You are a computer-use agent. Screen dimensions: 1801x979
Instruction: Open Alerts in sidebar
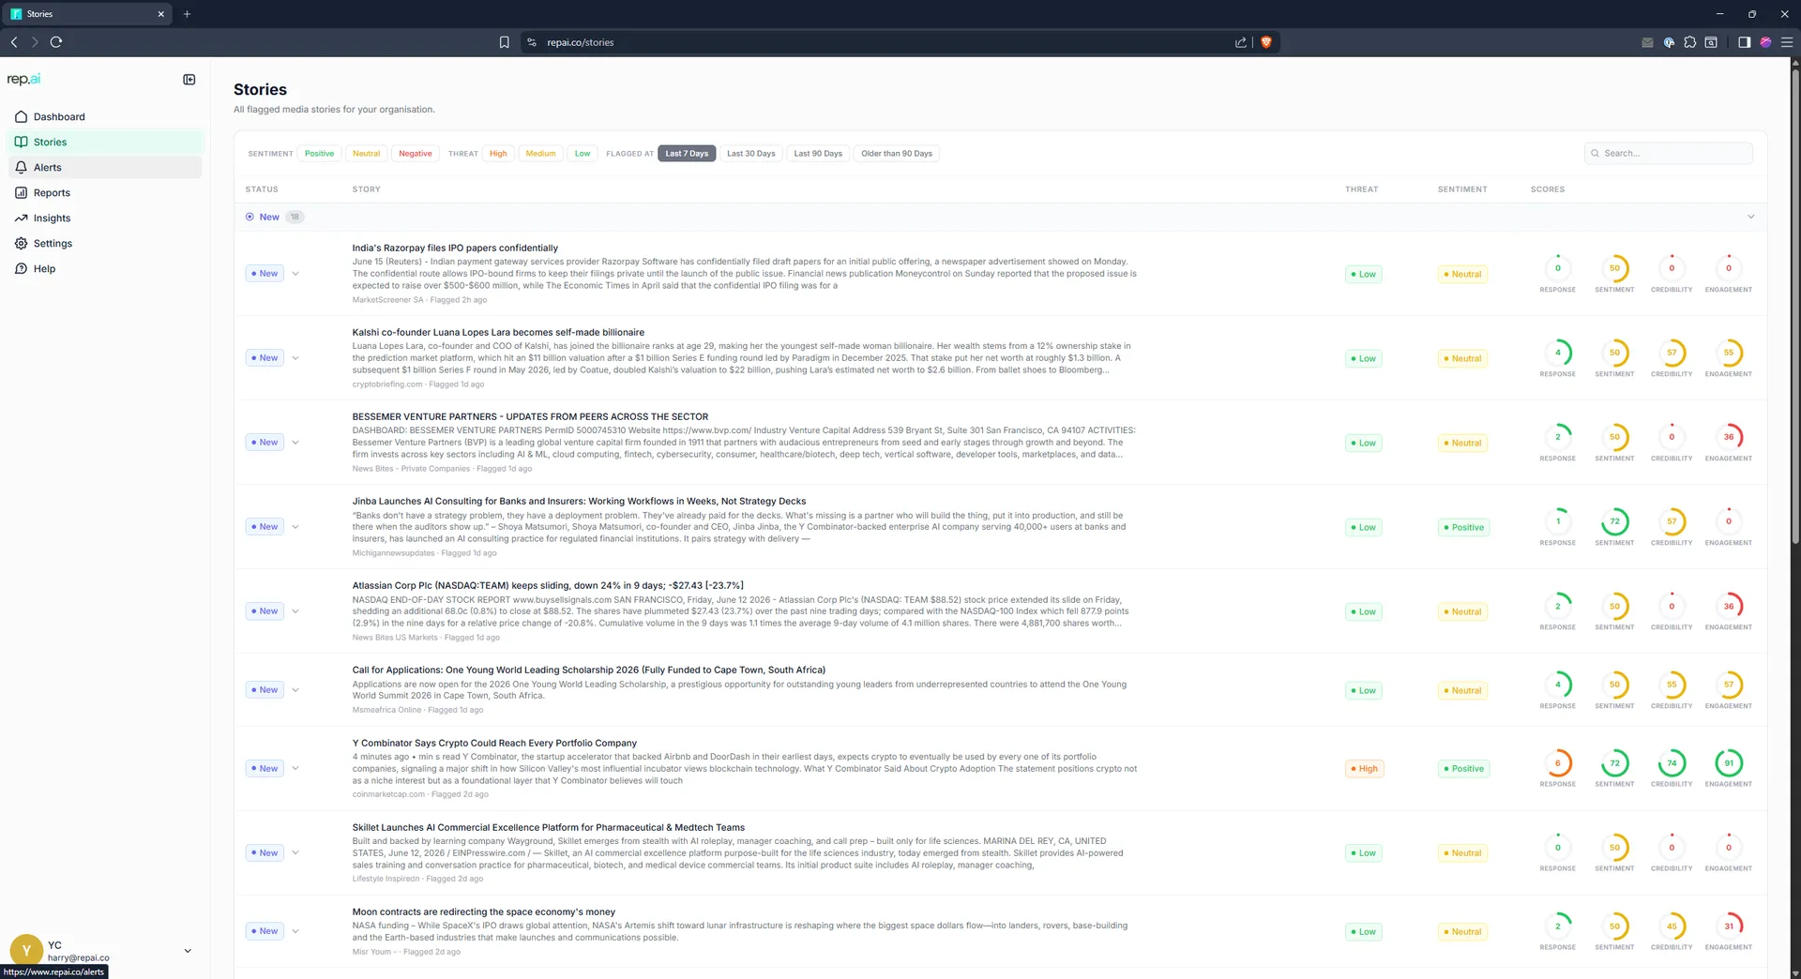(105, 168)
